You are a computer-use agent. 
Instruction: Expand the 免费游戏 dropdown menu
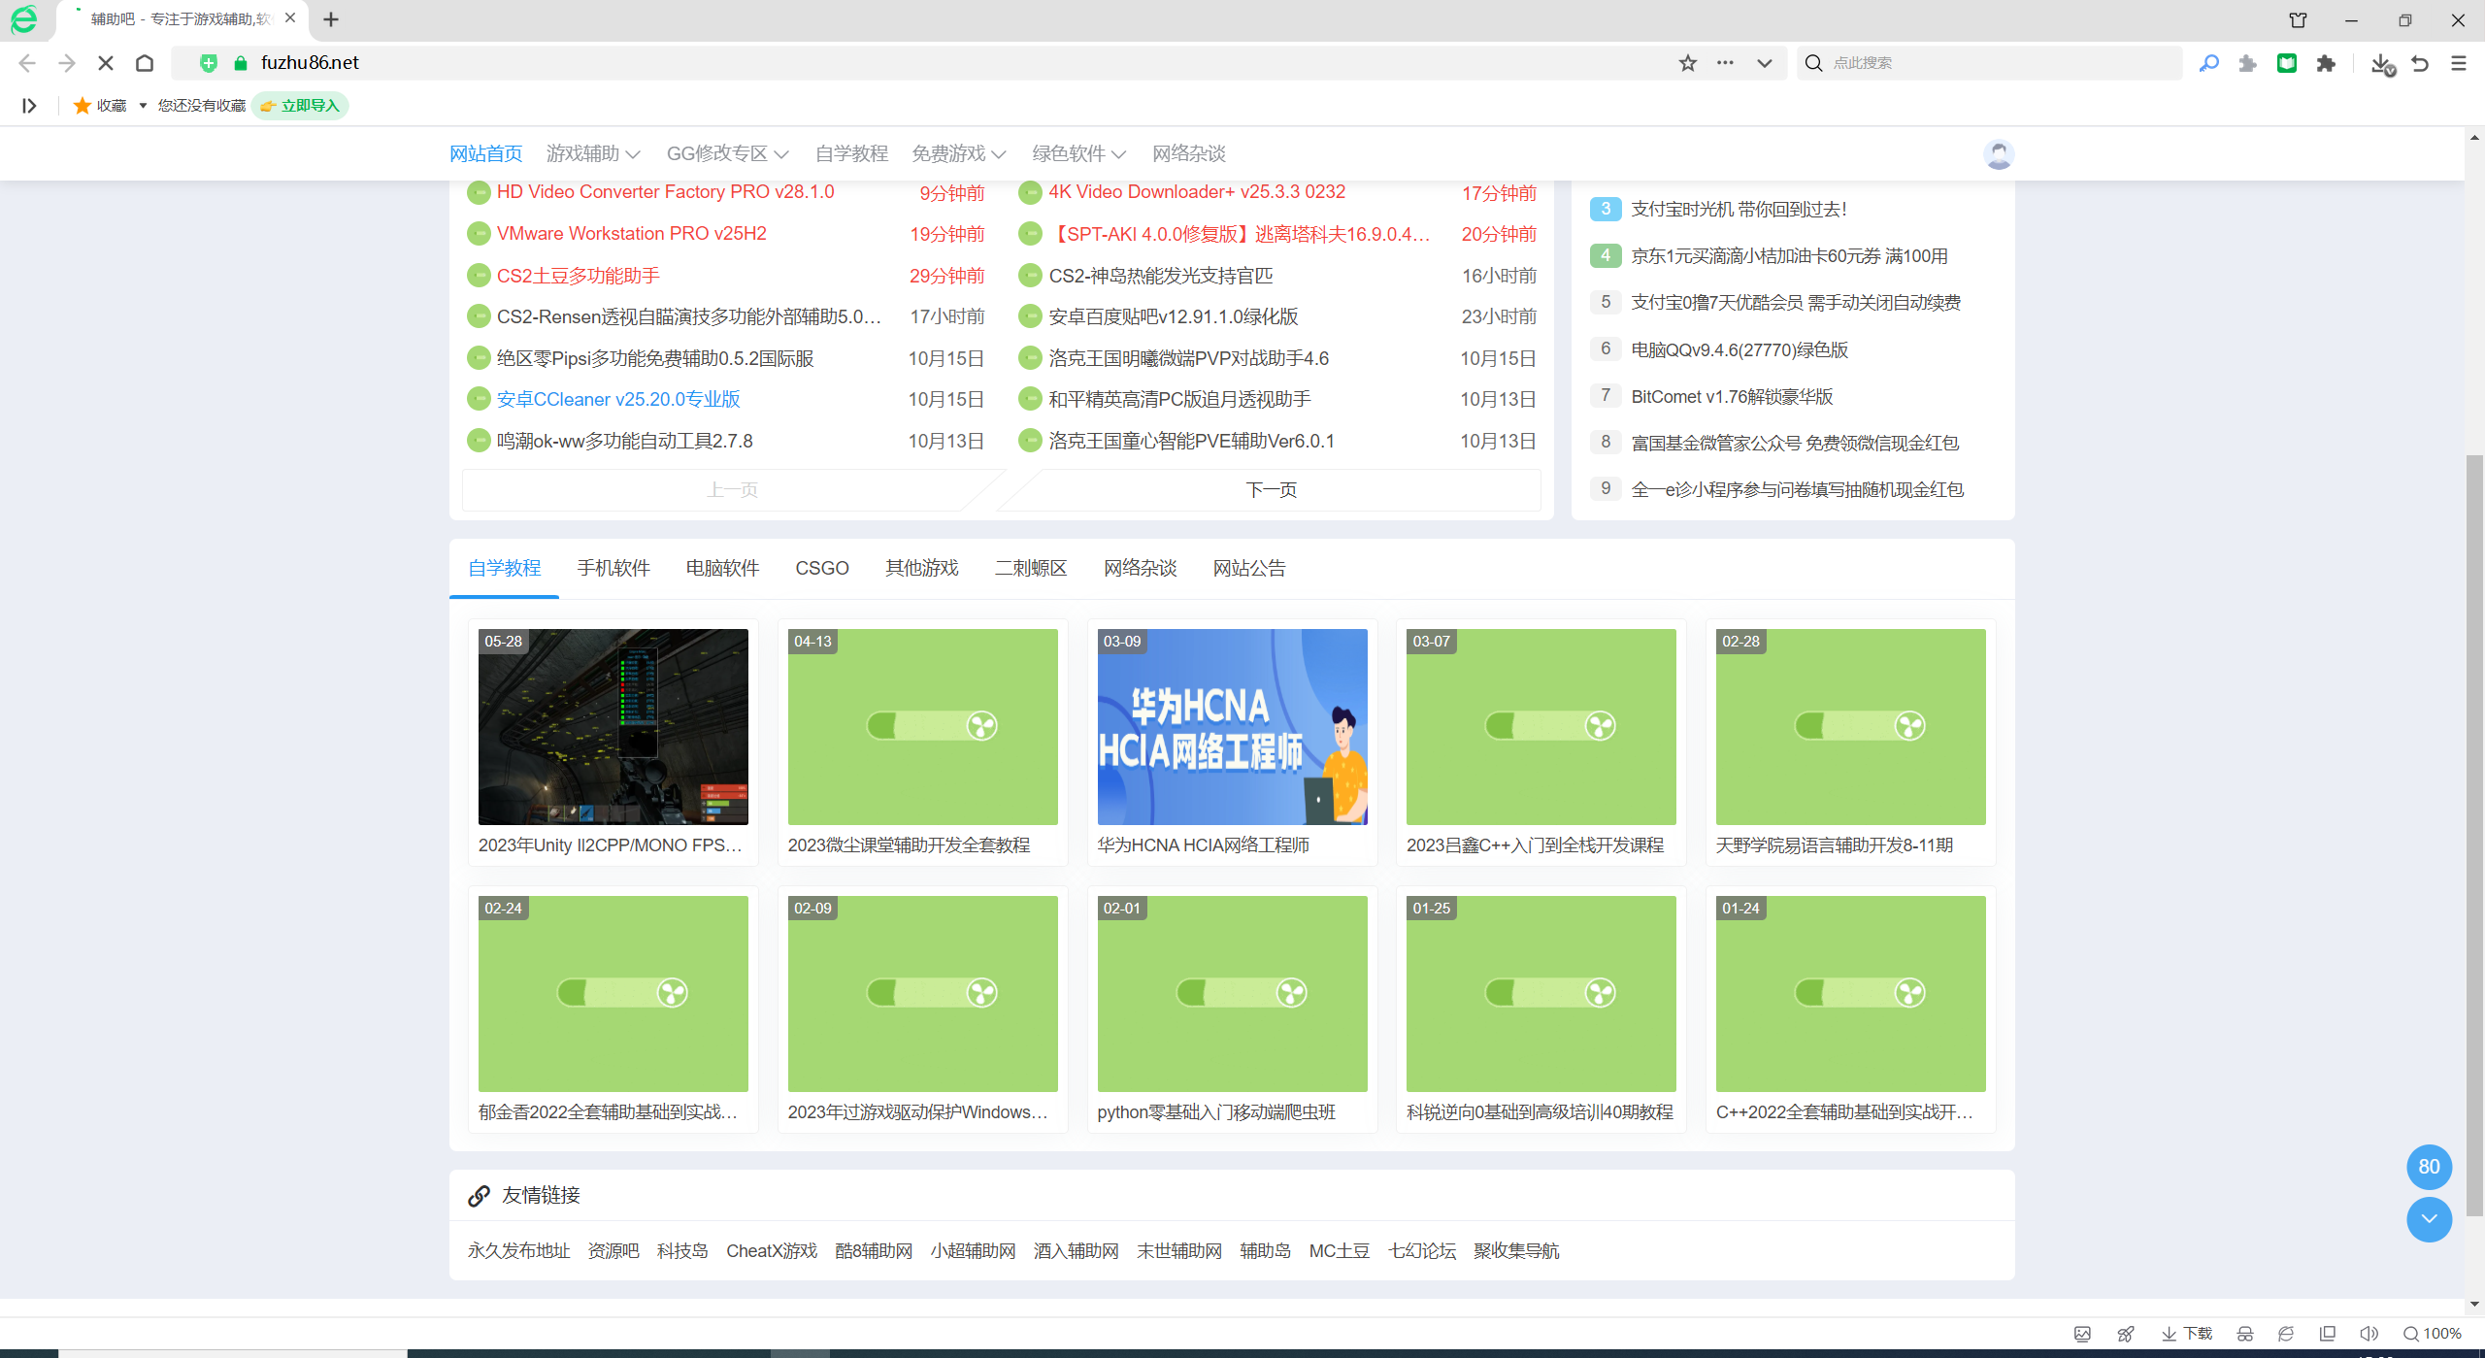[958, 154]
